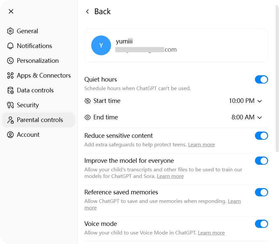Image resolution: width=279 pixels, height=244 pixels.
Task: Click the Security shield icon
Action: click(x=10, y=105)
